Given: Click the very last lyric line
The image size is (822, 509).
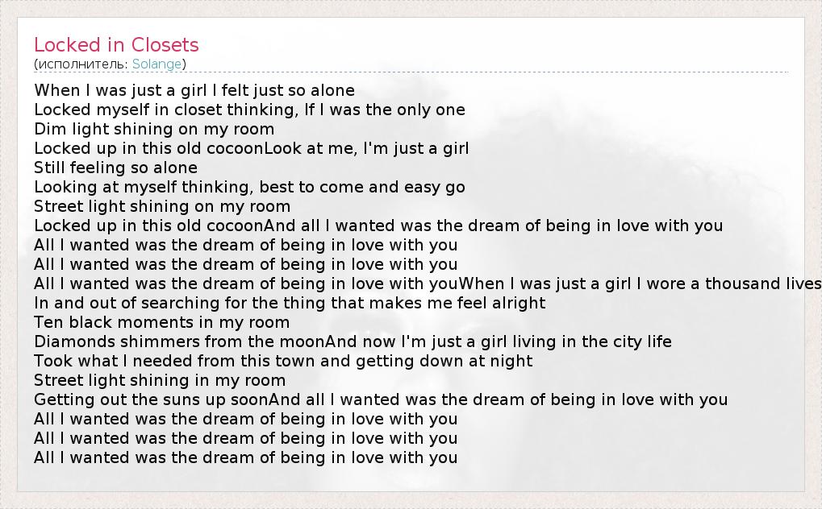Looking at the screenshot, I should (245, 457).
